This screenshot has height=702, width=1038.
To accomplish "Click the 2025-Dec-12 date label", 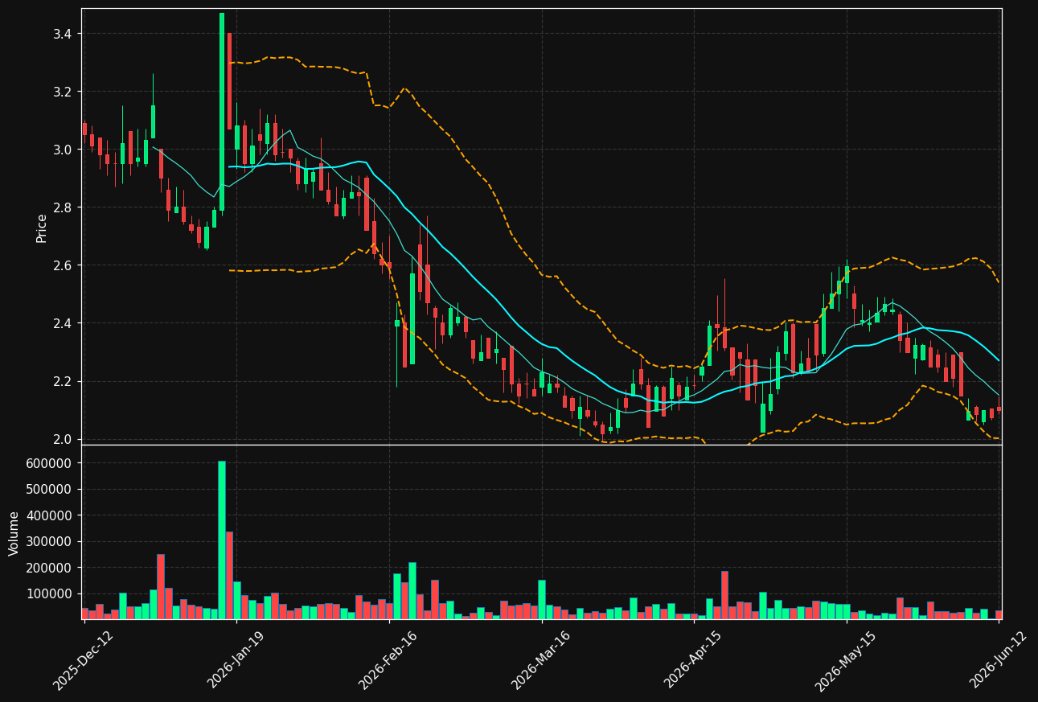I will (x=83, y=661).
